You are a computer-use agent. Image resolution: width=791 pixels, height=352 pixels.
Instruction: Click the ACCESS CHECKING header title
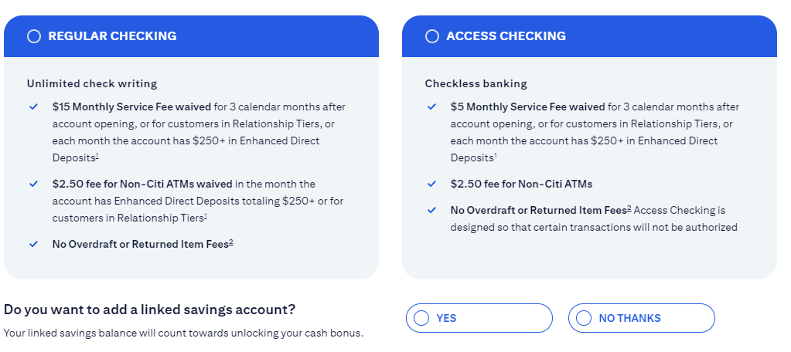coord(506,36)
